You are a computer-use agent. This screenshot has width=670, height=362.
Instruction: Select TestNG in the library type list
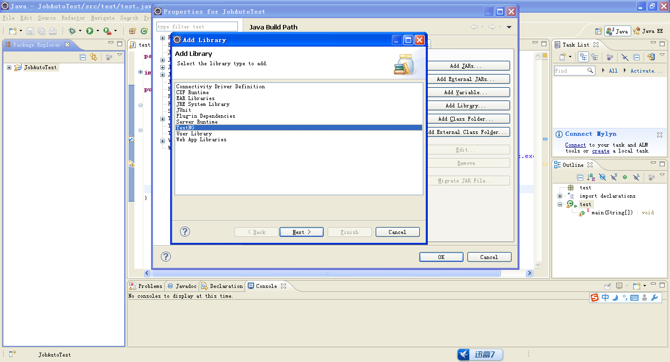pyautogui.click(x=299, y=128)
